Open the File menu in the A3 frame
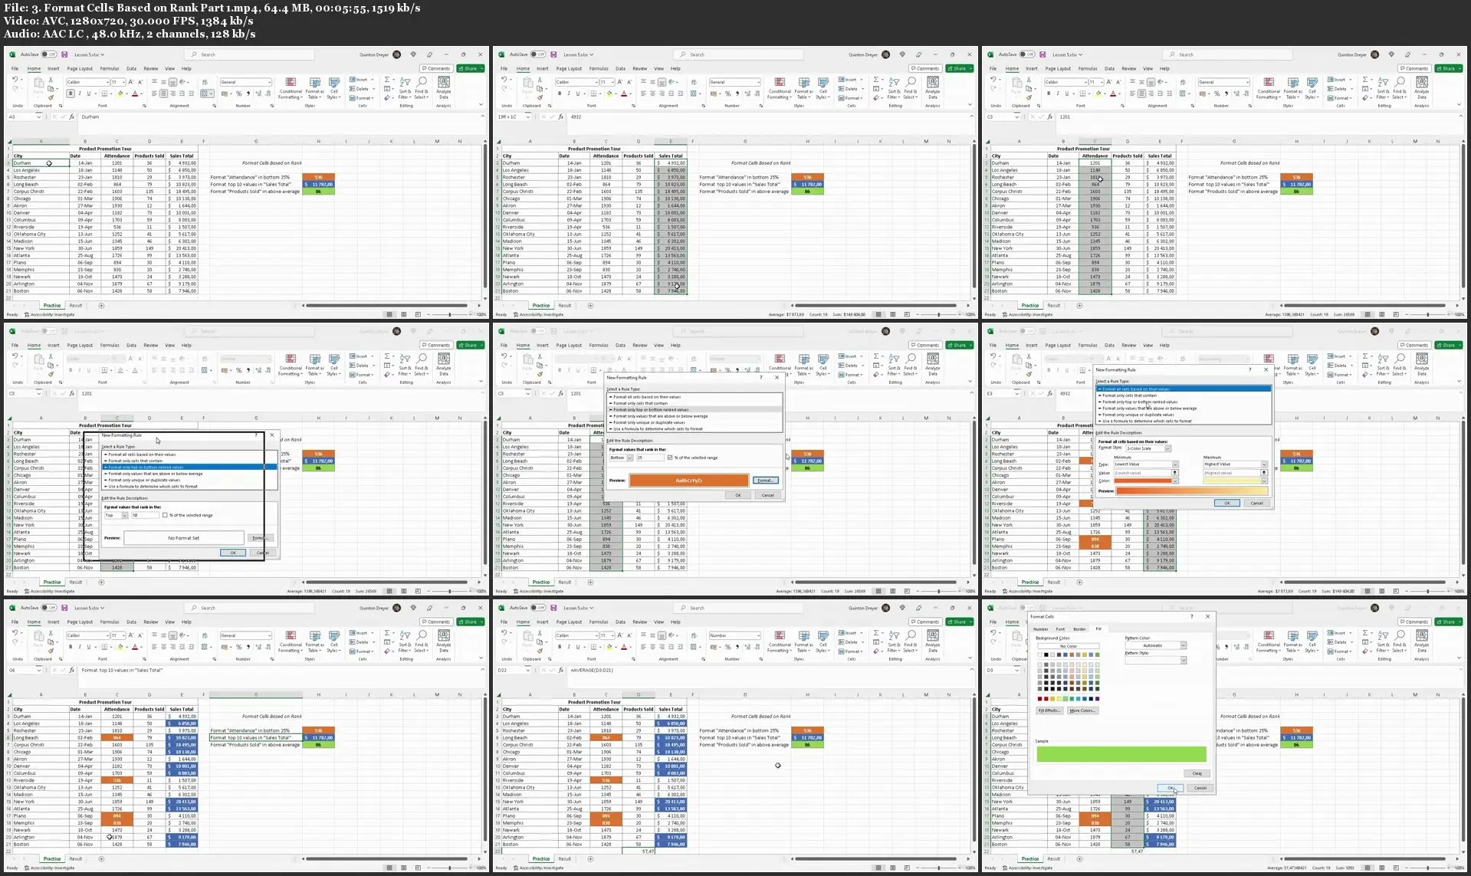This screenshot has height=876, width=1471. [15, 68]
